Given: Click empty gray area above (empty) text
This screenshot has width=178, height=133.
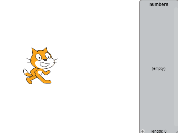Looking at the screenshot, I should tap(157, 37).
